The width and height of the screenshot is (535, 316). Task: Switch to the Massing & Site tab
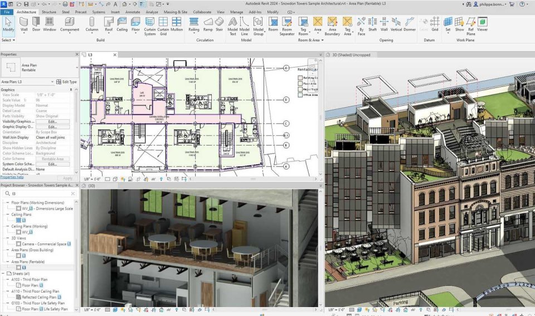click(x=175, y=11)
